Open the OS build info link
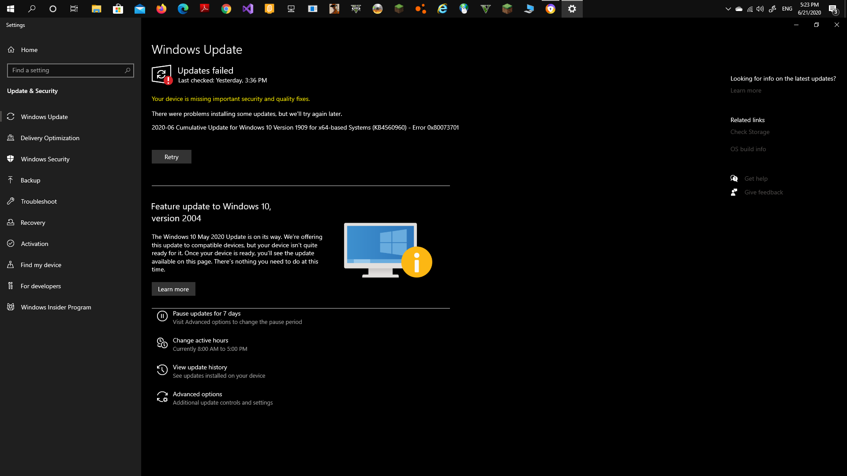The height and width of the screenshot is (476, 847). [x=748, y=149]
